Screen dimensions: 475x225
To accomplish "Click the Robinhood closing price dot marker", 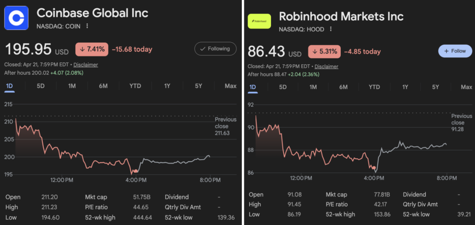I will [374, 168].
